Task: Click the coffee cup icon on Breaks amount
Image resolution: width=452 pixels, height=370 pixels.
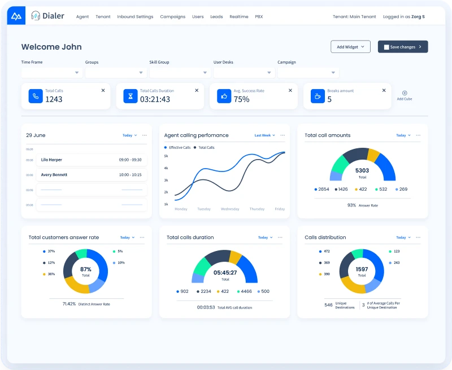Action: [x=318, y=96]
